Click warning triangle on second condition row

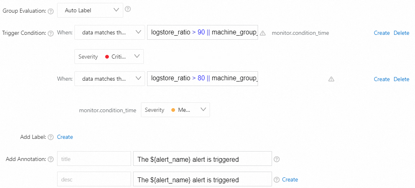pos(331,79)
